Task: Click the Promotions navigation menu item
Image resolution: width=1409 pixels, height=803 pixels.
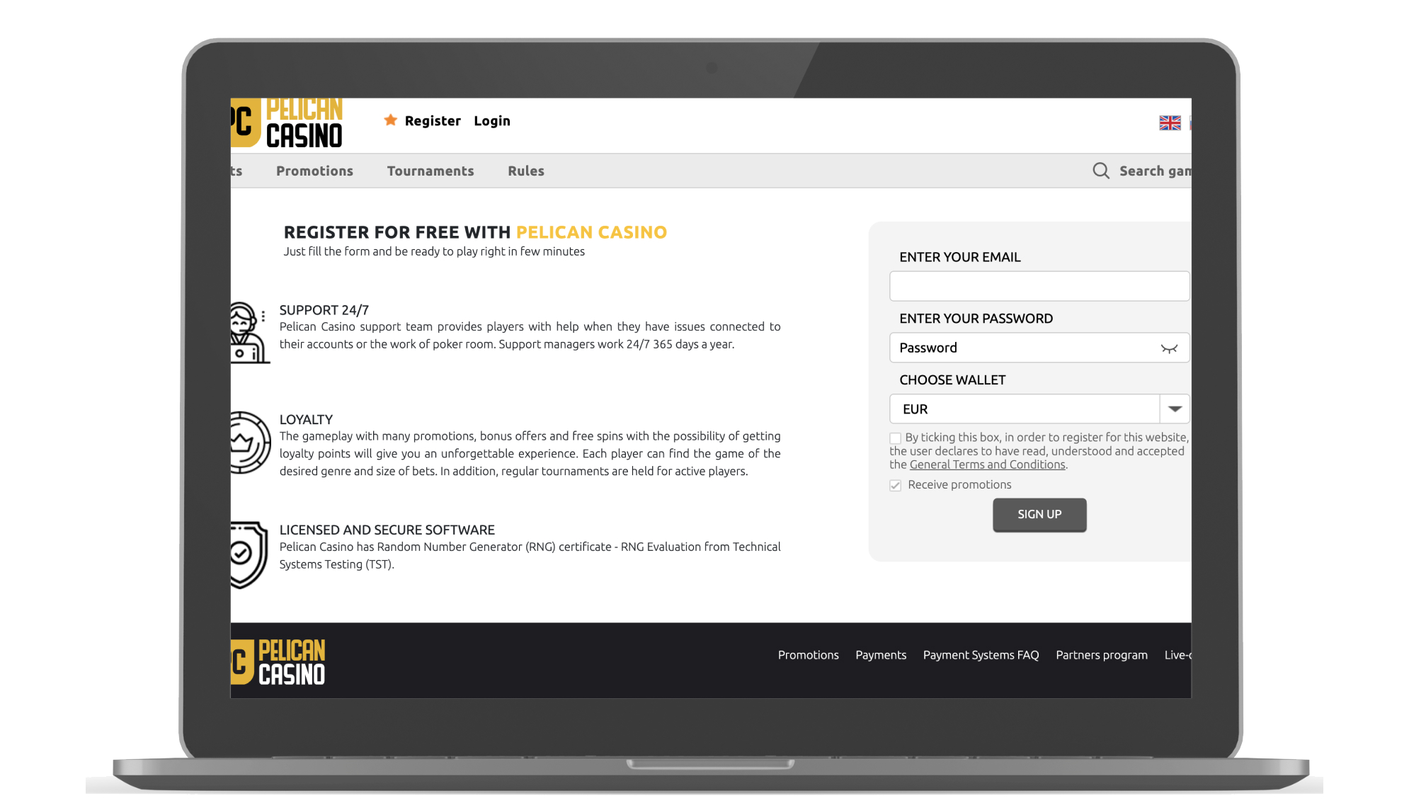Action: (314, 170)
